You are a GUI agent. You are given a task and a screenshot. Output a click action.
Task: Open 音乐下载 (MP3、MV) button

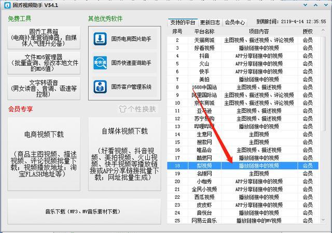coord(84,211)
